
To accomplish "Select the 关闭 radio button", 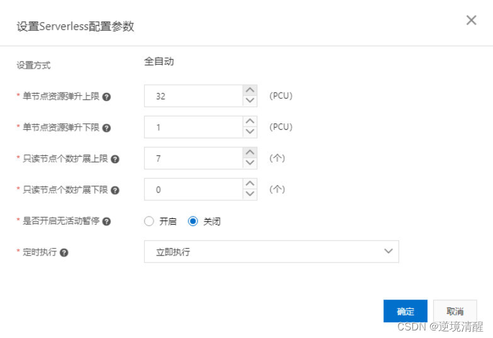I will pyautogui.click(x=193, y=222).
